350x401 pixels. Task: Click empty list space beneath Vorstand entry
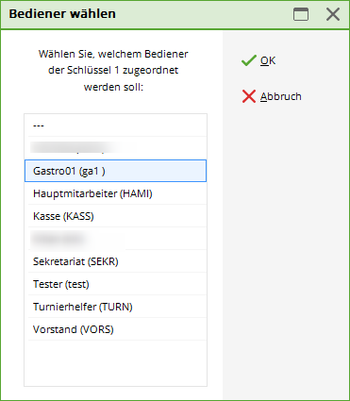click(x=115, y=363)
